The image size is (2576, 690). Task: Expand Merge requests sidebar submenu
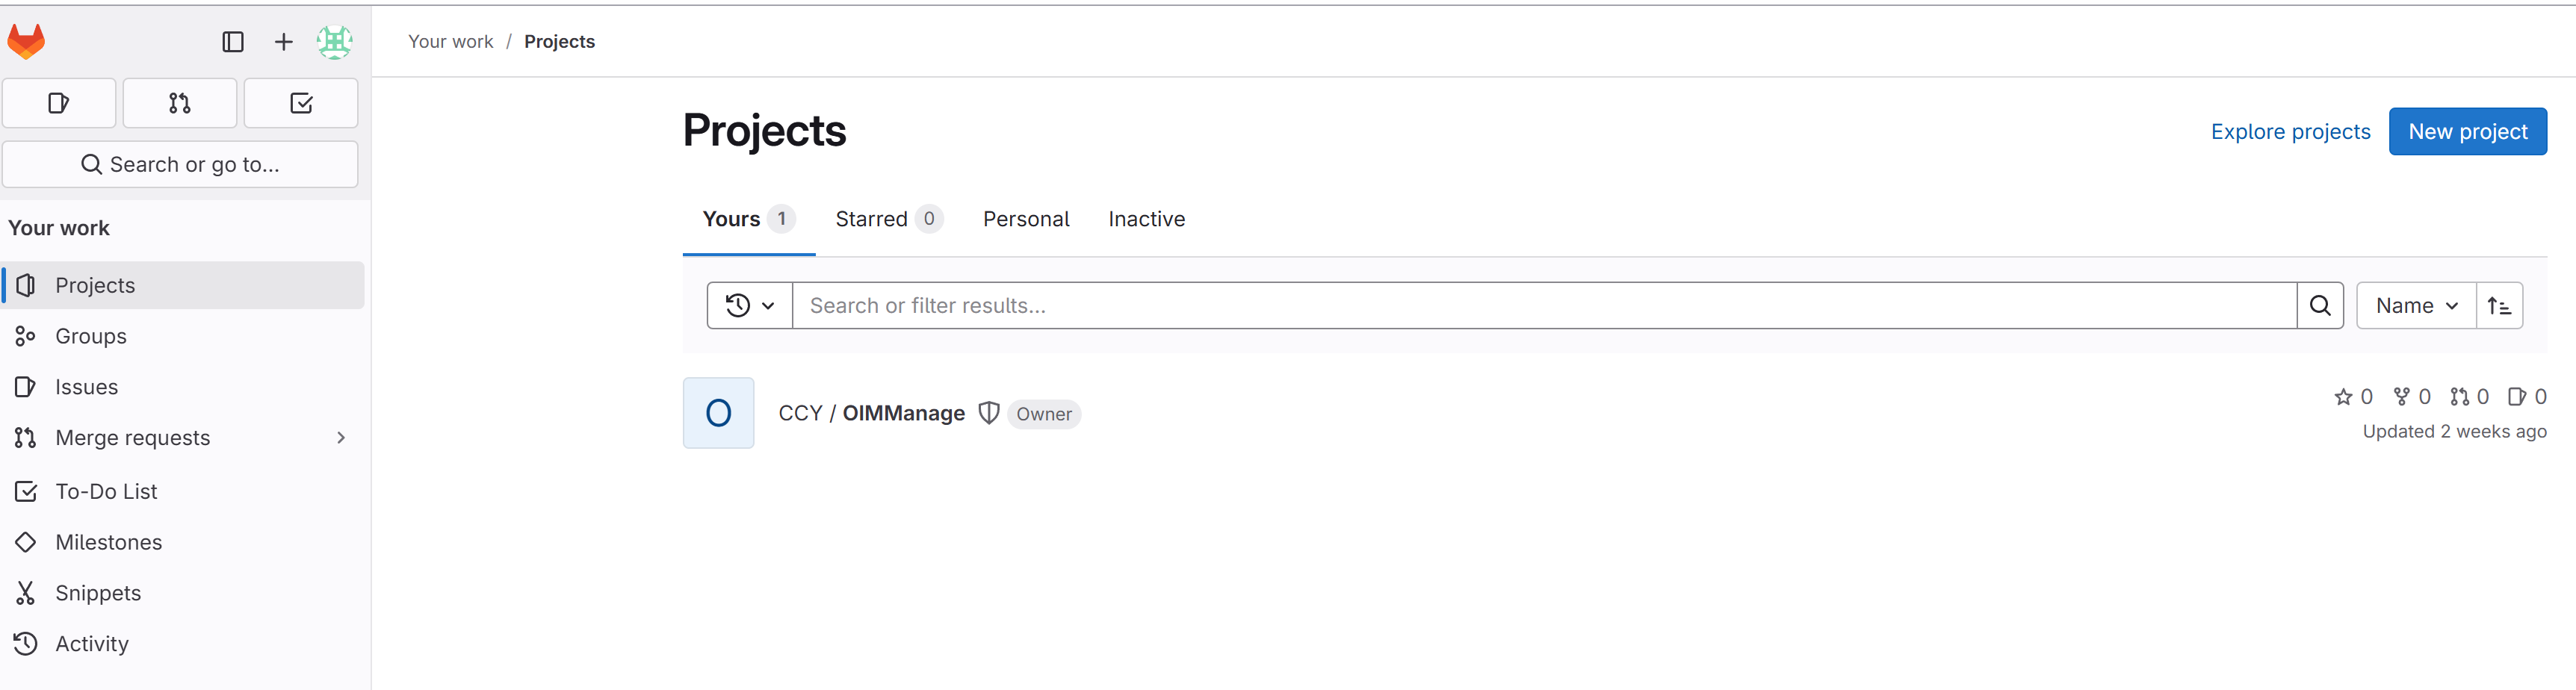point(341,438)
